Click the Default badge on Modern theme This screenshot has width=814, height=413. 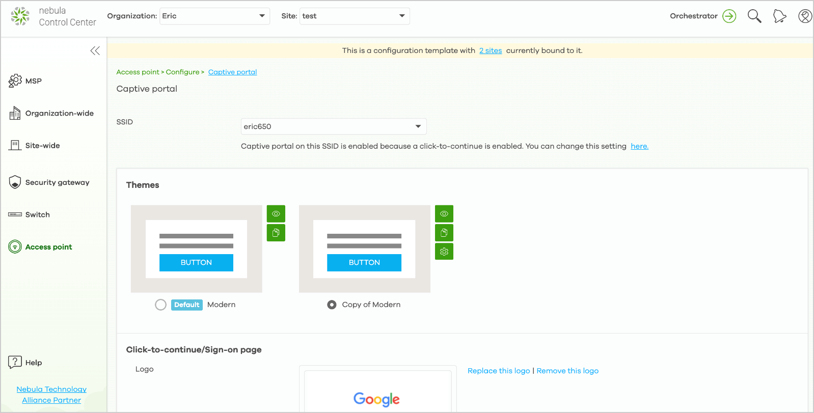pyautogui.click(x=187, y=305)
